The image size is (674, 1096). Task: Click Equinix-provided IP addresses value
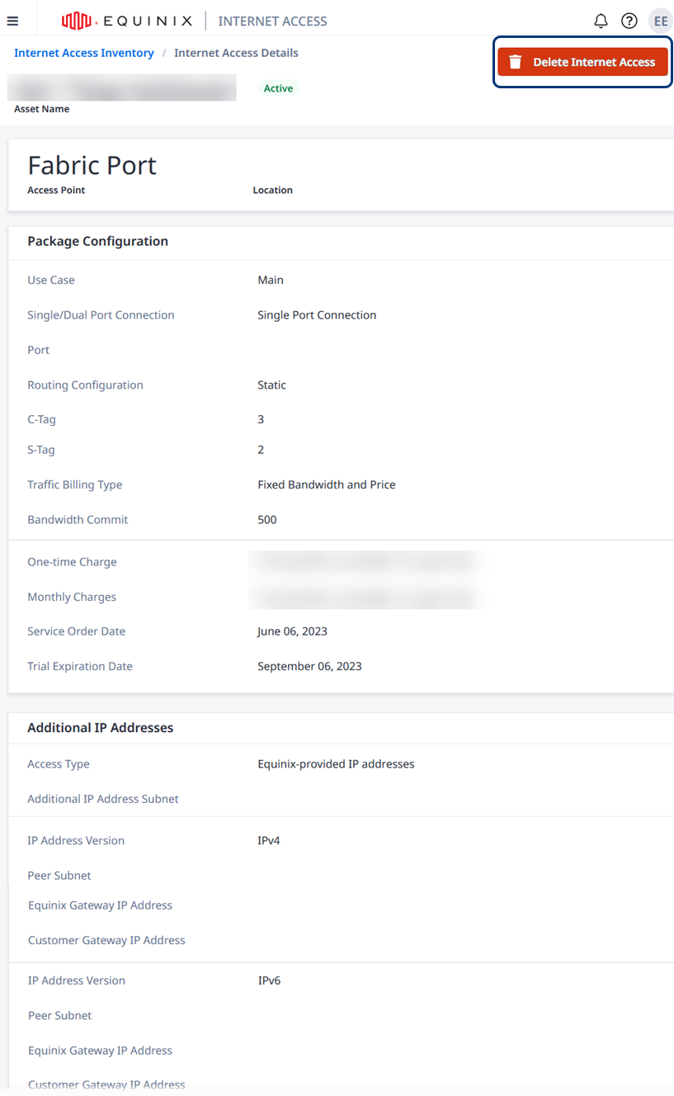click(x=336, y=764)
